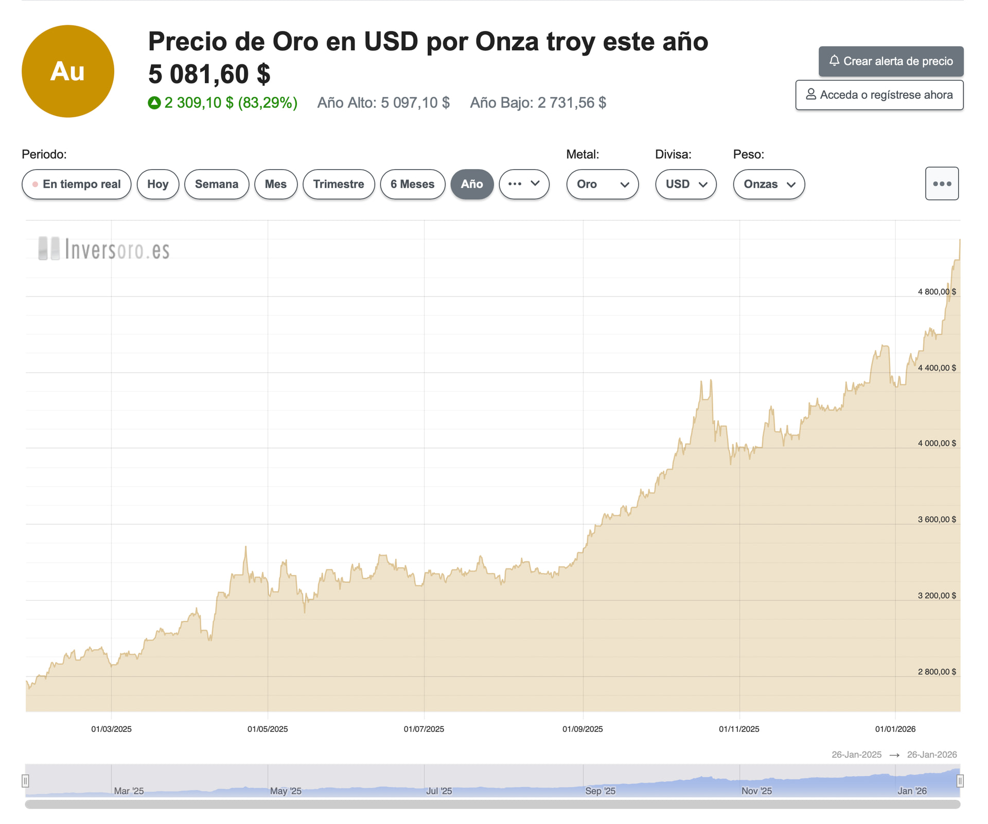Open the Onzas weight dropdown
The width and height of the screenshot is (988, 824).
[x=769, y=184]
